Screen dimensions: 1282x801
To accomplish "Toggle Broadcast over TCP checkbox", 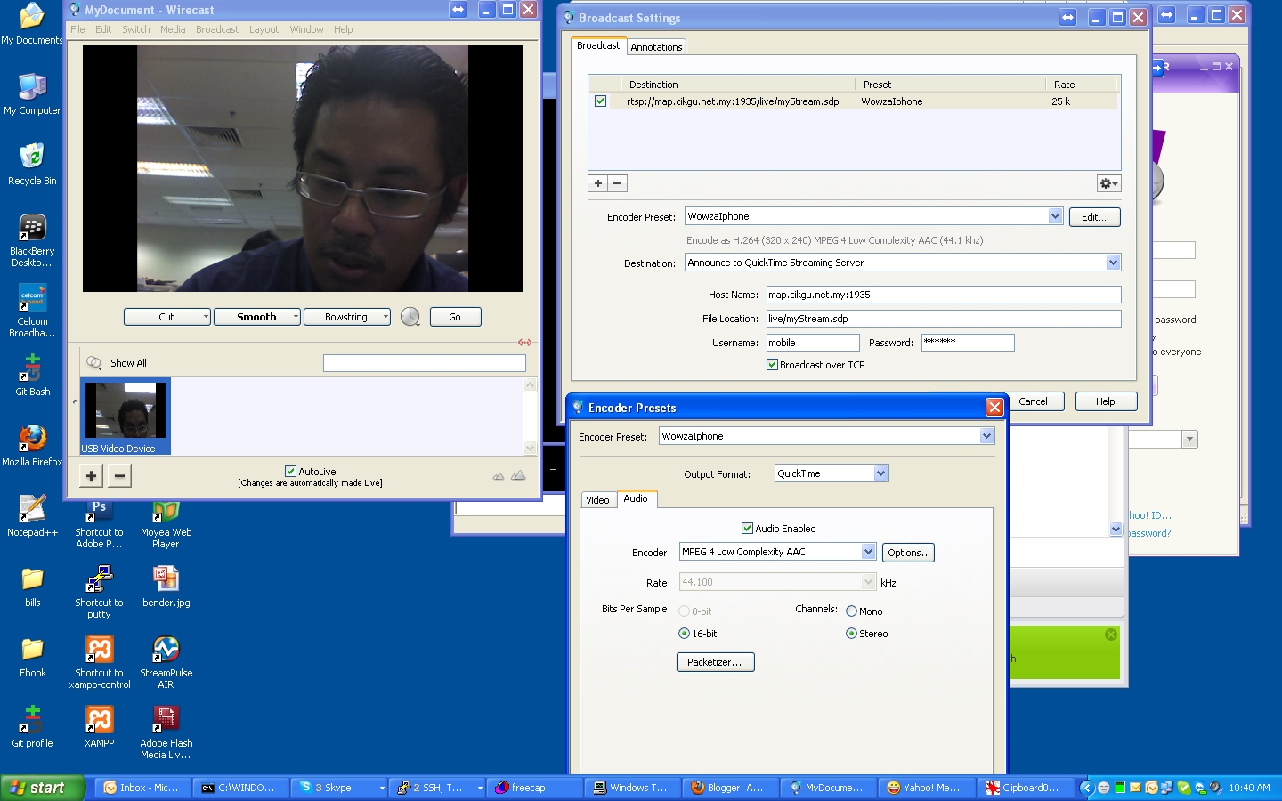I will coord(772,365).
